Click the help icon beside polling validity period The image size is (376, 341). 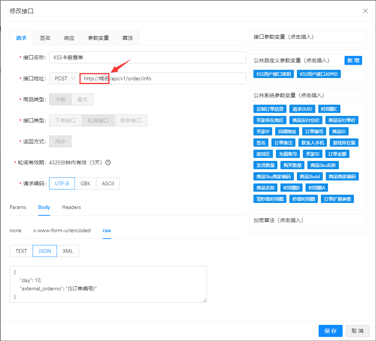[x=108, y=163]
